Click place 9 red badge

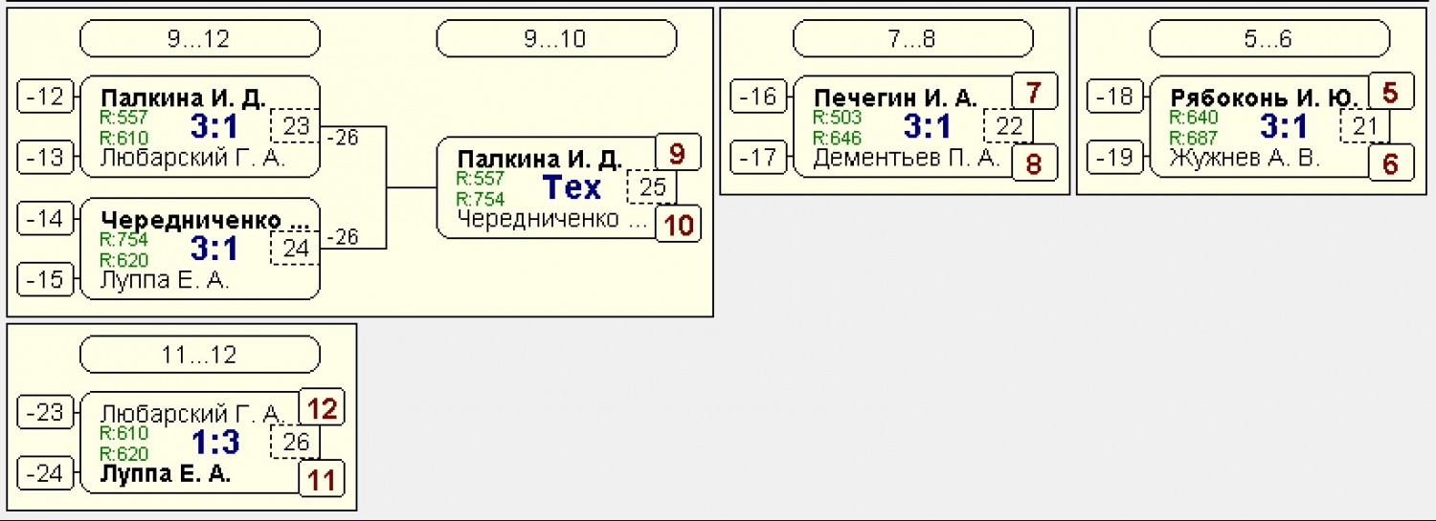(x=678, y=153)
